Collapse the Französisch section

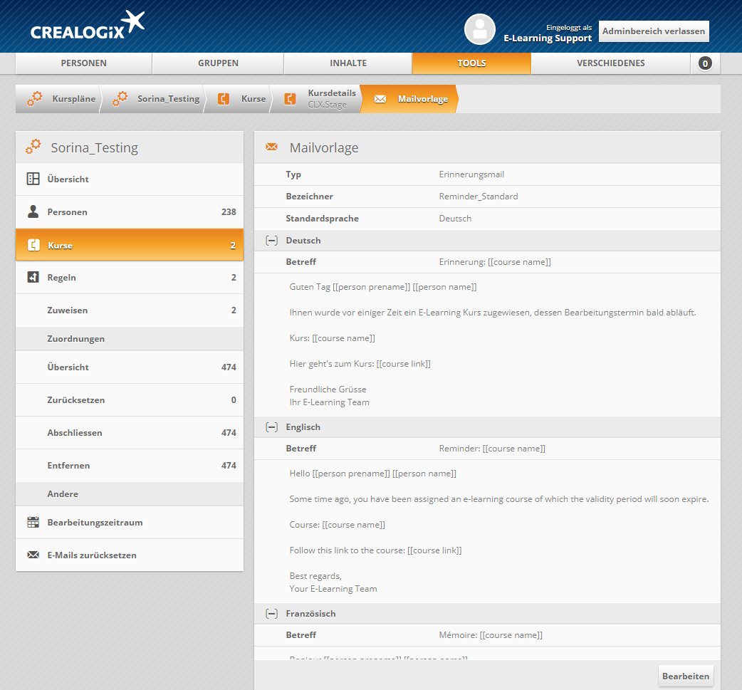[x=271, y=614]
